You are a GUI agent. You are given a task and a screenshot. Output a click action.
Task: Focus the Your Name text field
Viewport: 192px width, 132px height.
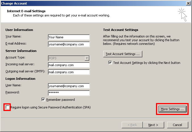(69, 37)
